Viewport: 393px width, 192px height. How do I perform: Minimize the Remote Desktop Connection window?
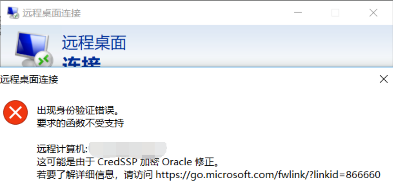298,13
